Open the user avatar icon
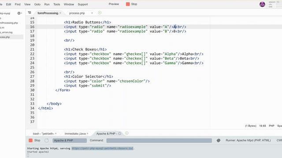The width and height of the screenshot is (282, 158). [x=262, y=4]
